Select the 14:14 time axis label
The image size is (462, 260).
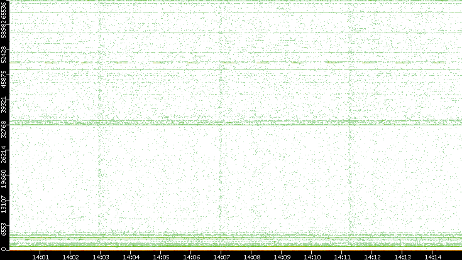click(x=432, y=256)
